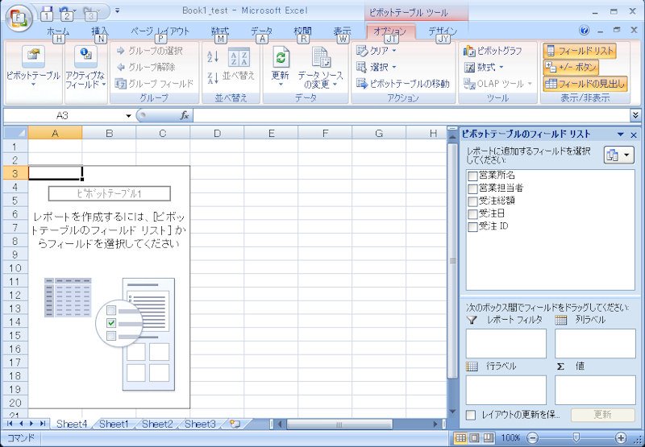Switch to Page Break Preview in status bar
The width and height of the screenshot is (645, 447).
click(488, 438)
